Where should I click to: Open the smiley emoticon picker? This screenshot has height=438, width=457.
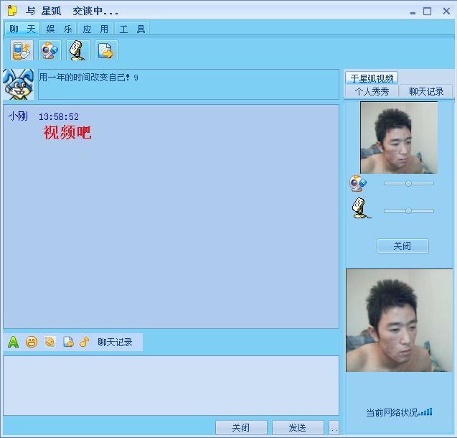32,342
